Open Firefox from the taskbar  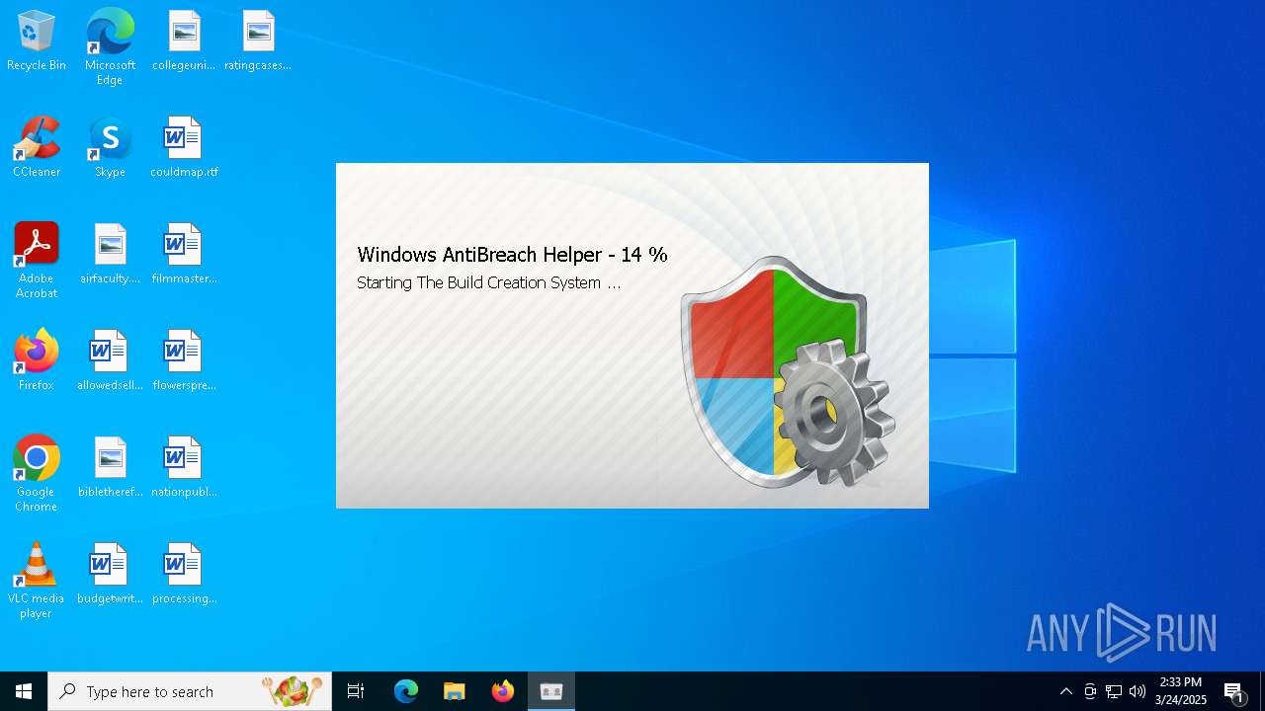503,691
